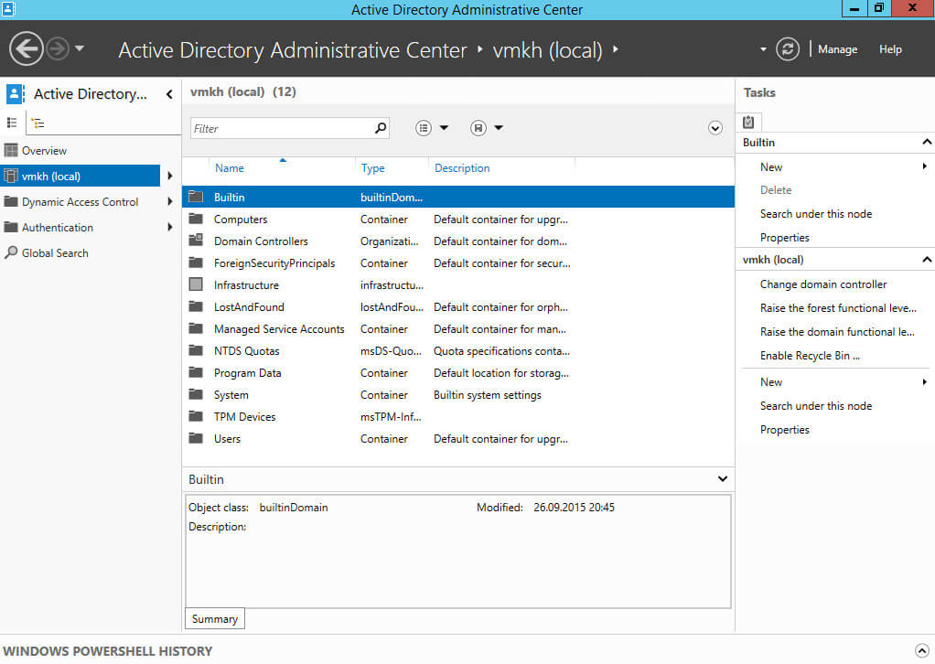This screenshot has width=935, height=664.
Task: Select Users container folder icon
Action: (196, 438)
